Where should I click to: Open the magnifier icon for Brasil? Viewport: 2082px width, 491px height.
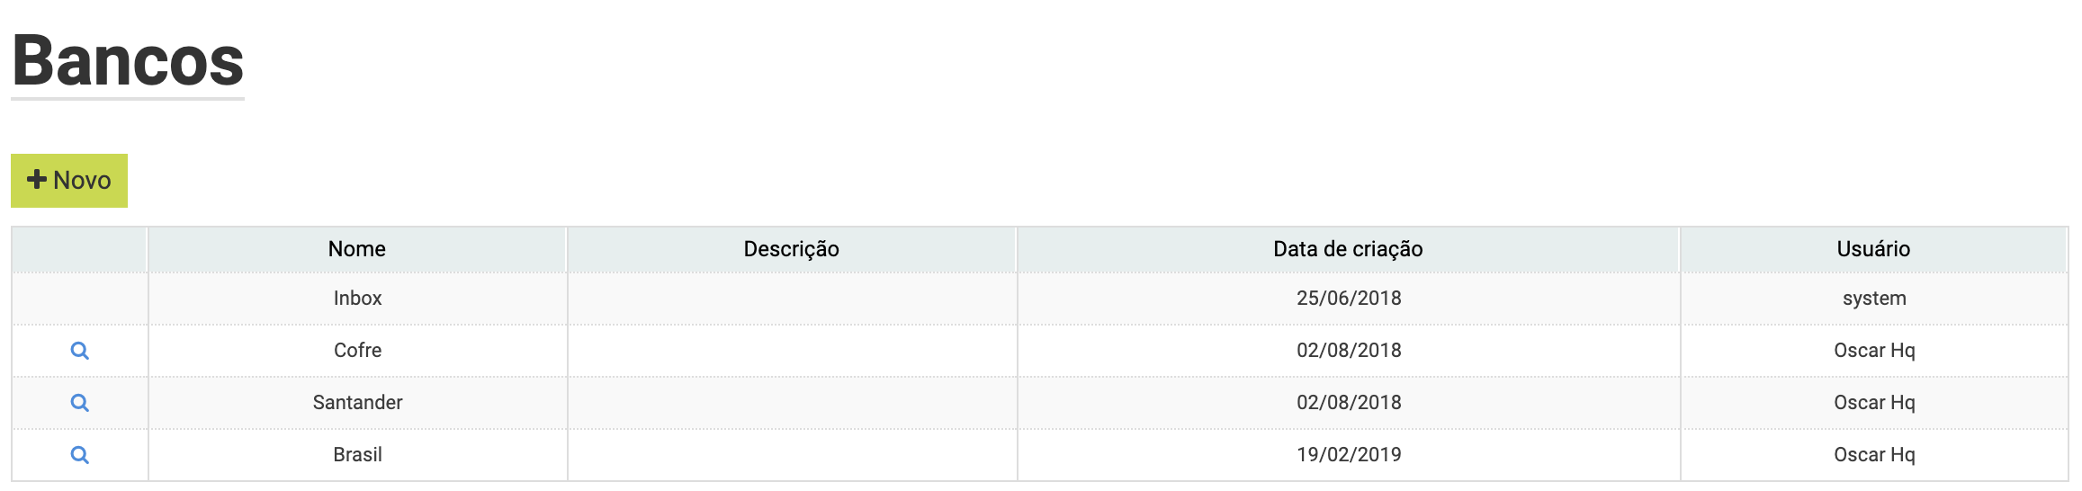coord(80,455)
